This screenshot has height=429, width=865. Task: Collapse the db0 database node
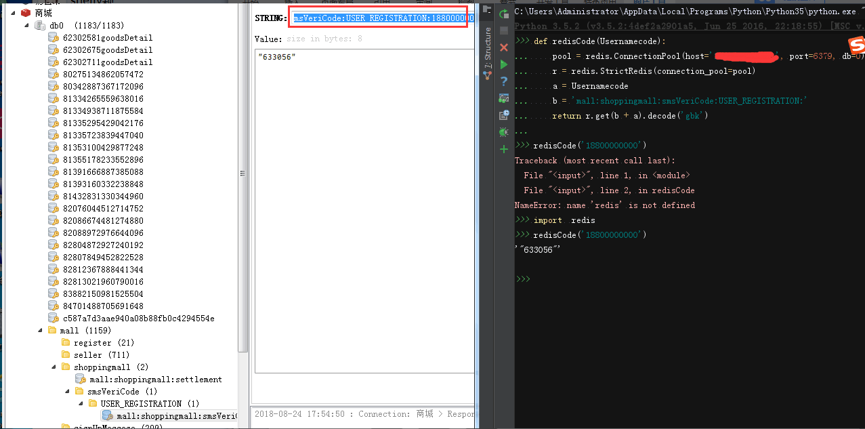coord(27,26)
